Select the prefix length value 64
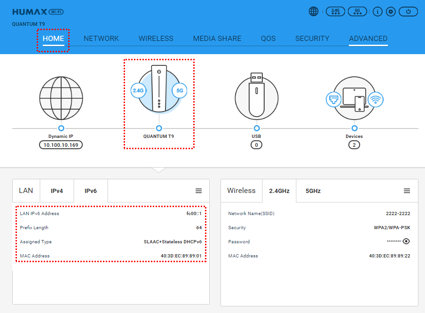The width and height of the screenshot is (425, 313). [x=199, y=227]
